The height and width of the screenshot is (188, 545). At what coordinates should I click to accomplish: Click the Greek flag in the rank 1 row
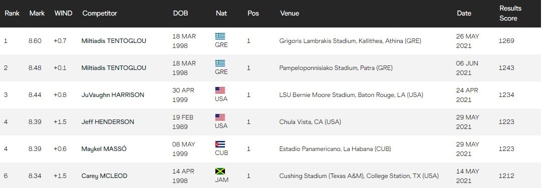pyautogui.click(x=220, y=36)
